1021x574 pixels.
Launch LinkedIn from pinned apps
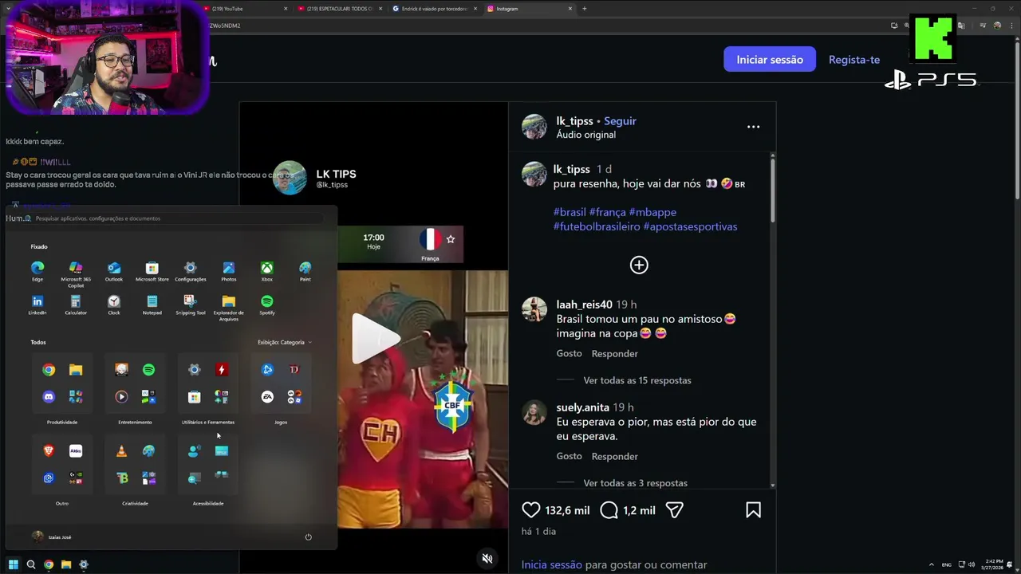37,305
